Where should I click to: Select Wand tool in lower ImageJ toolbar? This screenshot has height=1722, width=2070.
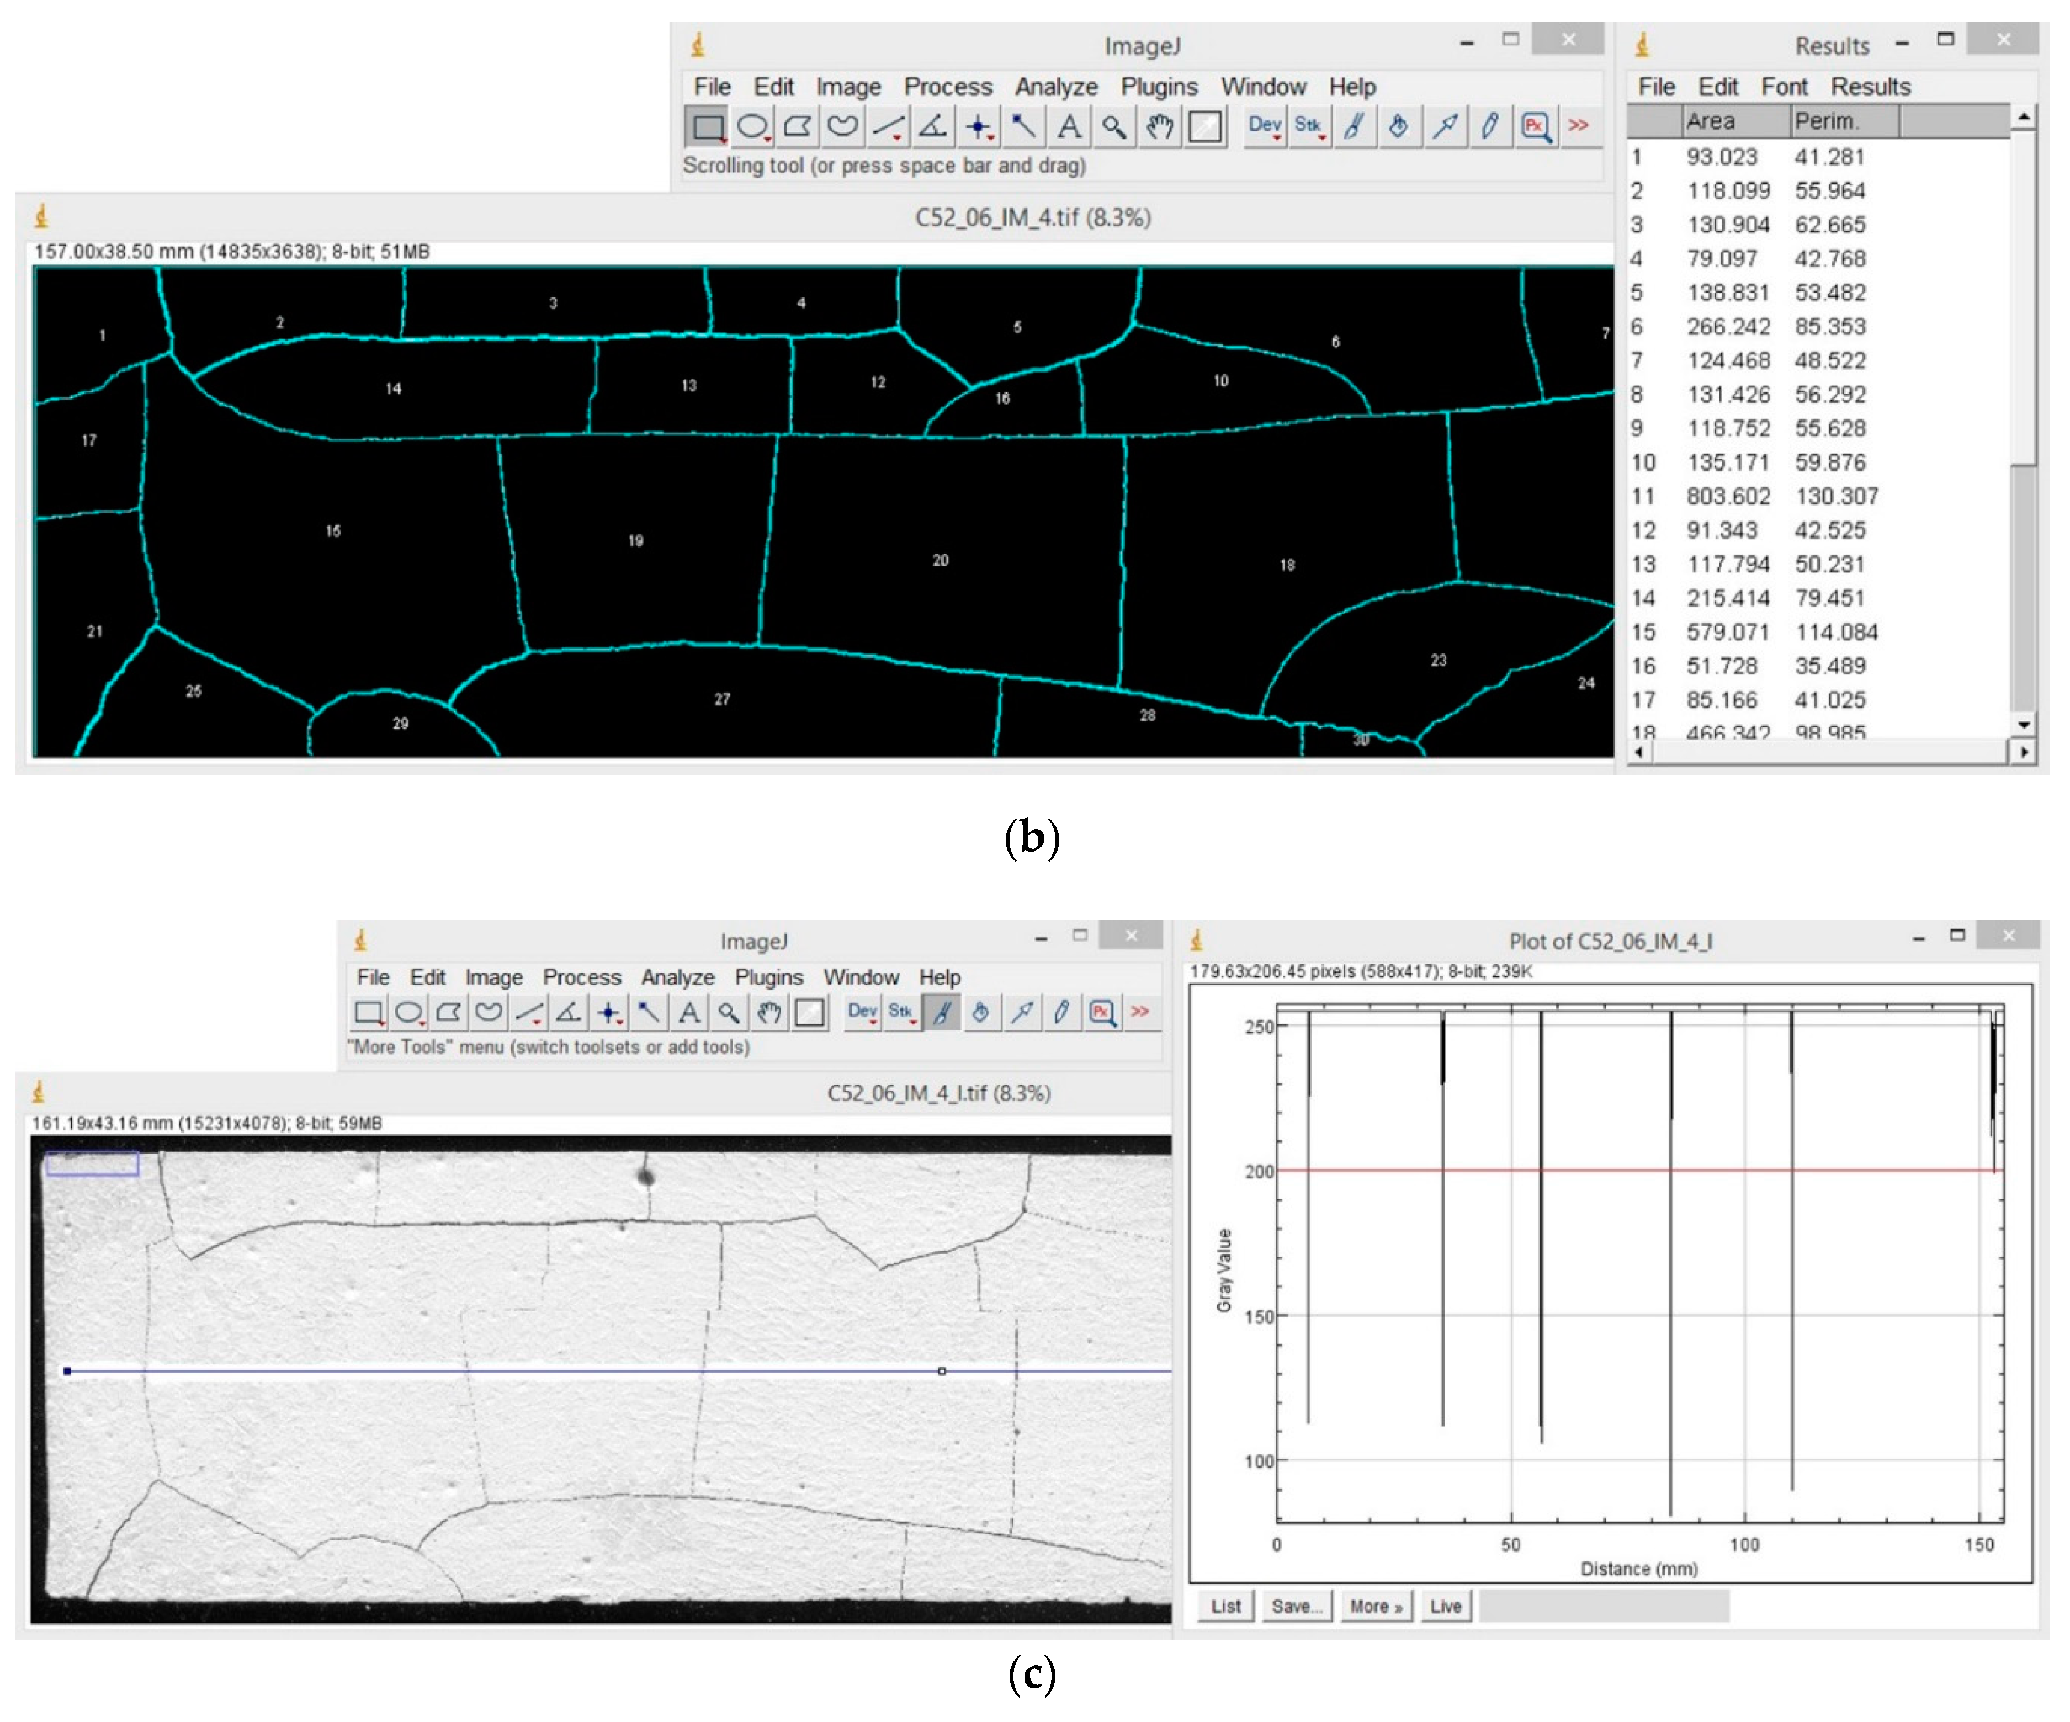(x=650, y=1012)
